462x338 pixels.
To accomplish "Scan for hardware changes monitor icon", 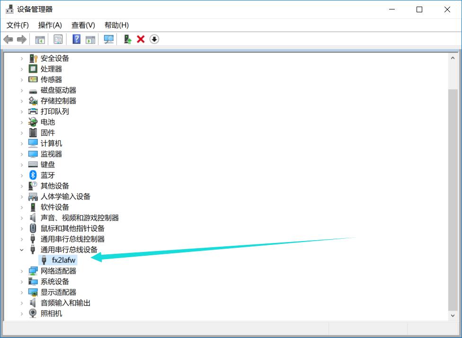I will click(x=109, y=39).
